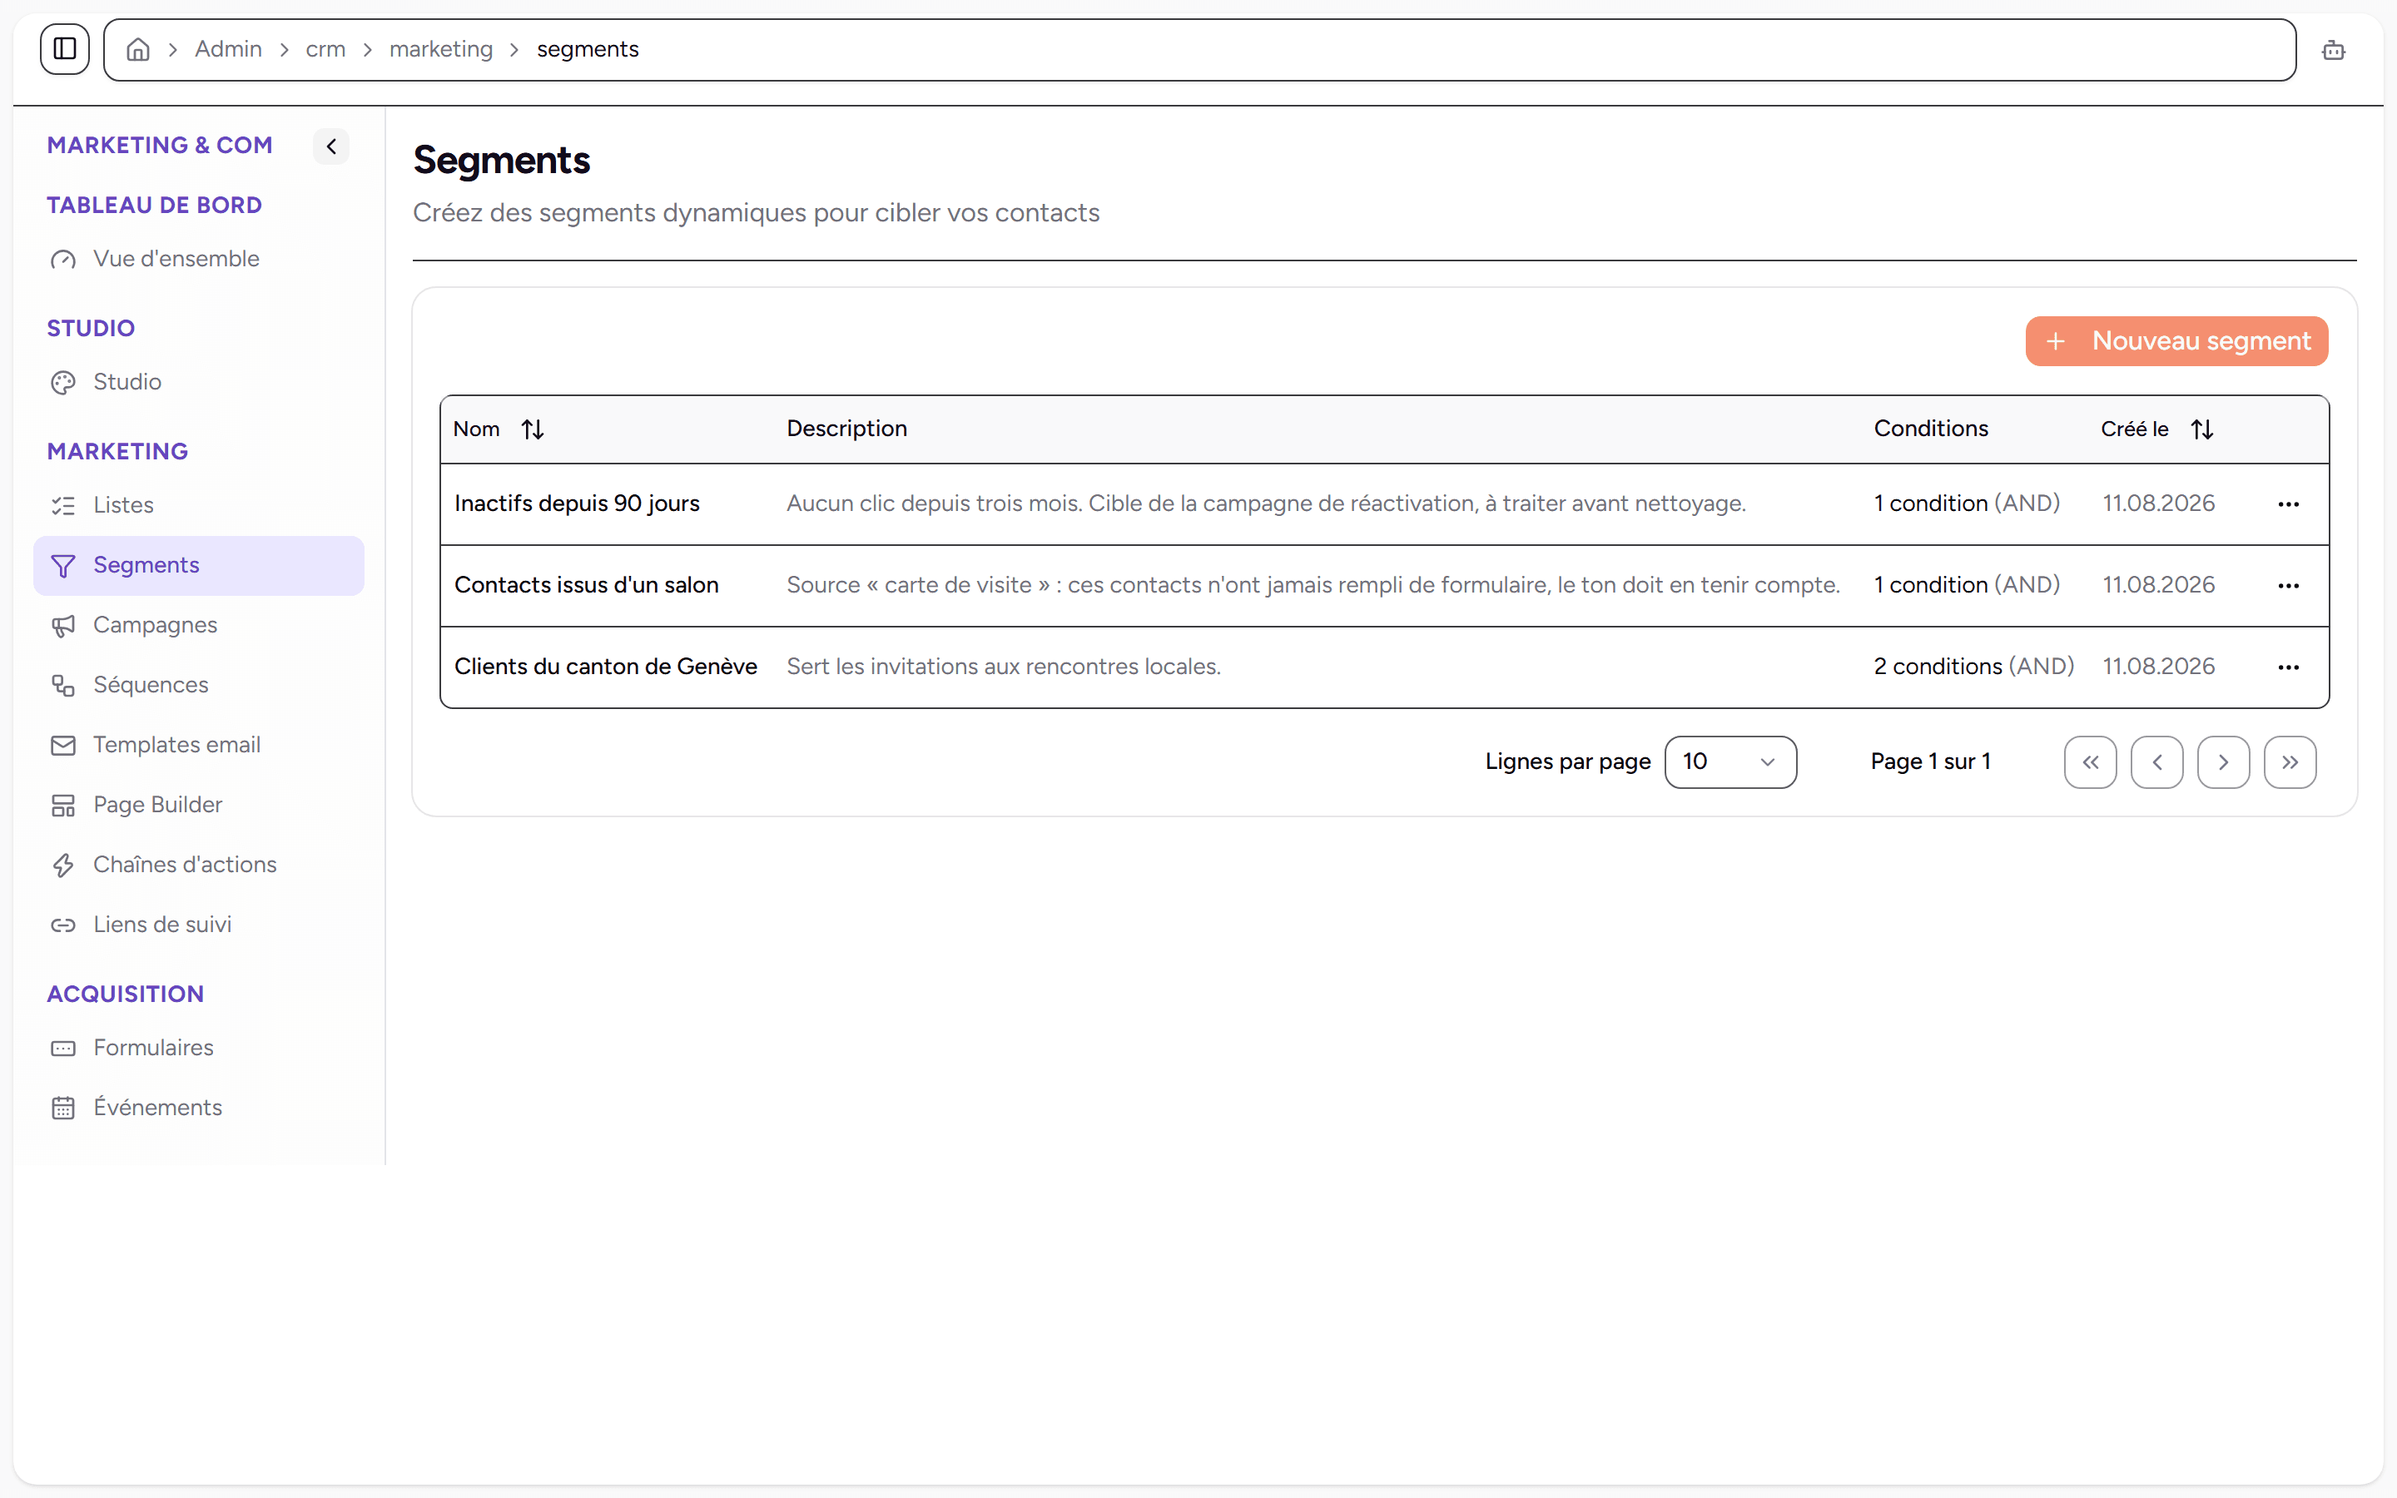The height and width of the screenshot is (1498, 2397).
Task: Open the Studio menu item
Action: pyautogui.click(x=198, y=381)
